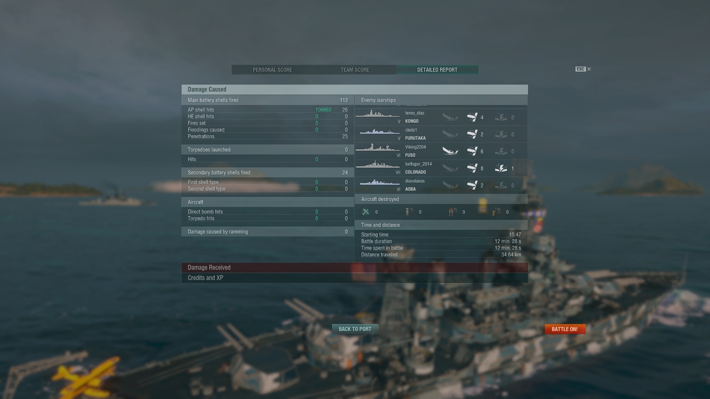
Task: Click the critical hits icon for COLORADO
Action: pos(501,168)
